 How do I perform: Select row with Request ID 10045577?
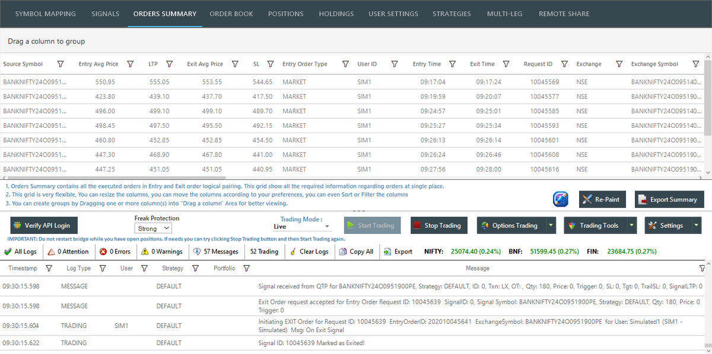(x=352, y=96)
